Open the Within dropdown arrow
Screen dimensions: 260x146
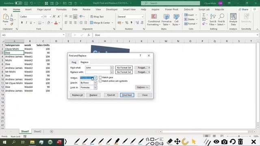click(95, 78)
